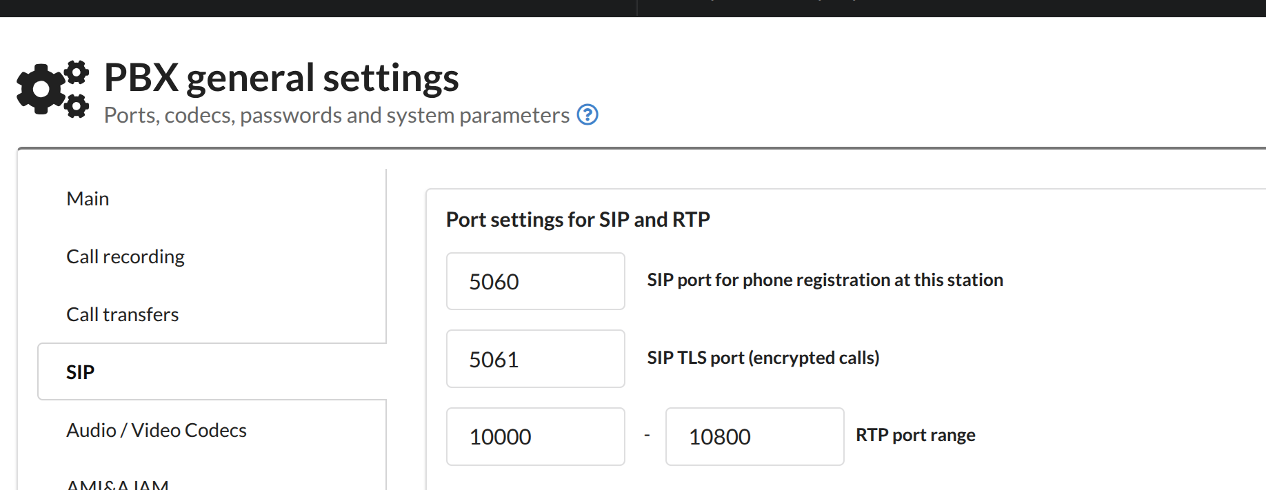Click the 'RTP port range' label

click(915, 435)
